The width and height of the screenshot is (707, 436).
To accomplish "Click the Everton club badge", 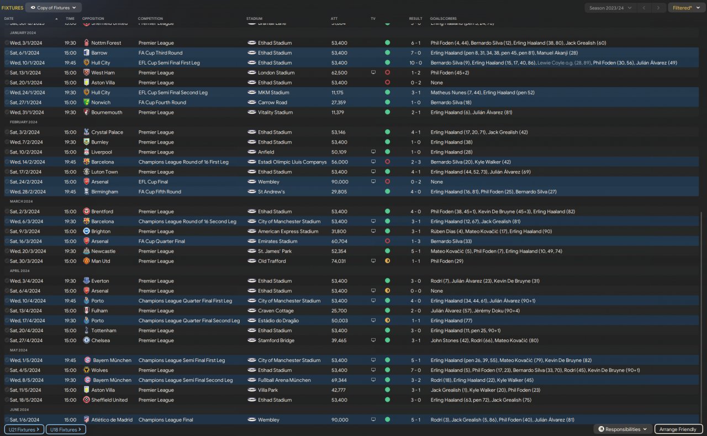I will tap(86, 281).
